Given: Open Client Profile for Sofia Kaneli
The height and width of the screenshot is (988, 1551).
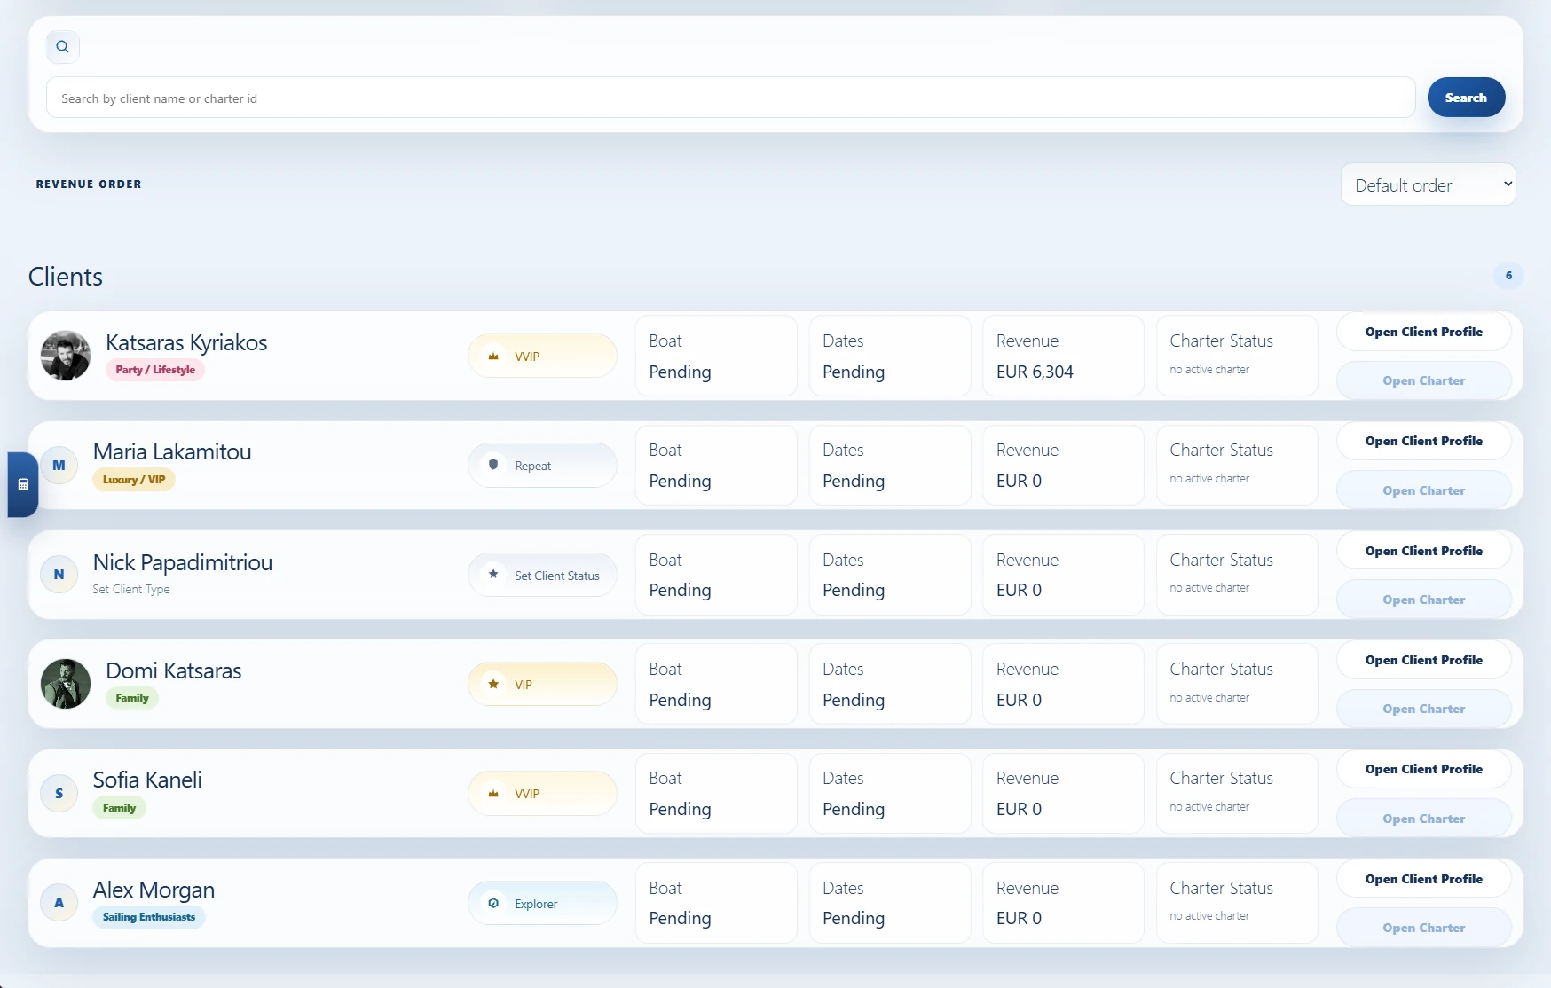Looking at the screenshot, I should [x=1423, y=769].
